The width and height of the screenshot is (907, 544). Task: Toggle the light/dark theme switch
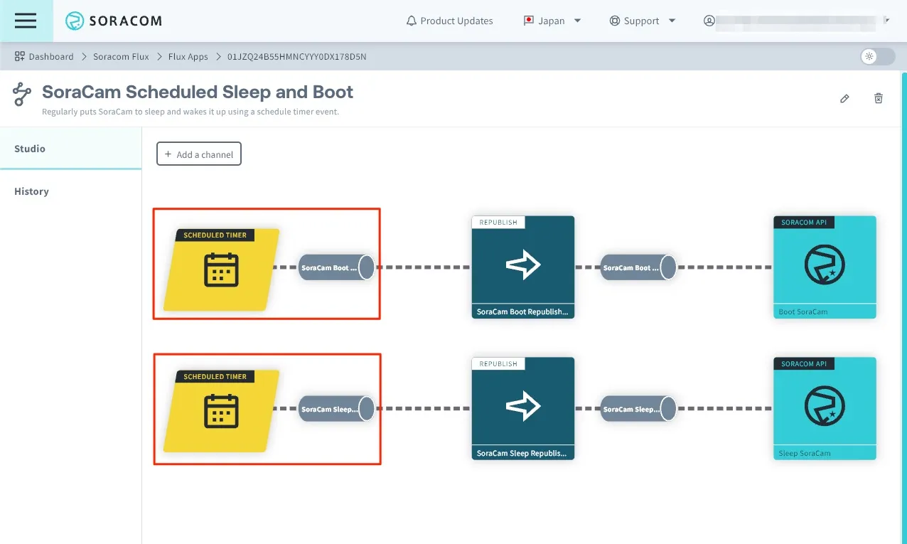[x=877, y=56]
